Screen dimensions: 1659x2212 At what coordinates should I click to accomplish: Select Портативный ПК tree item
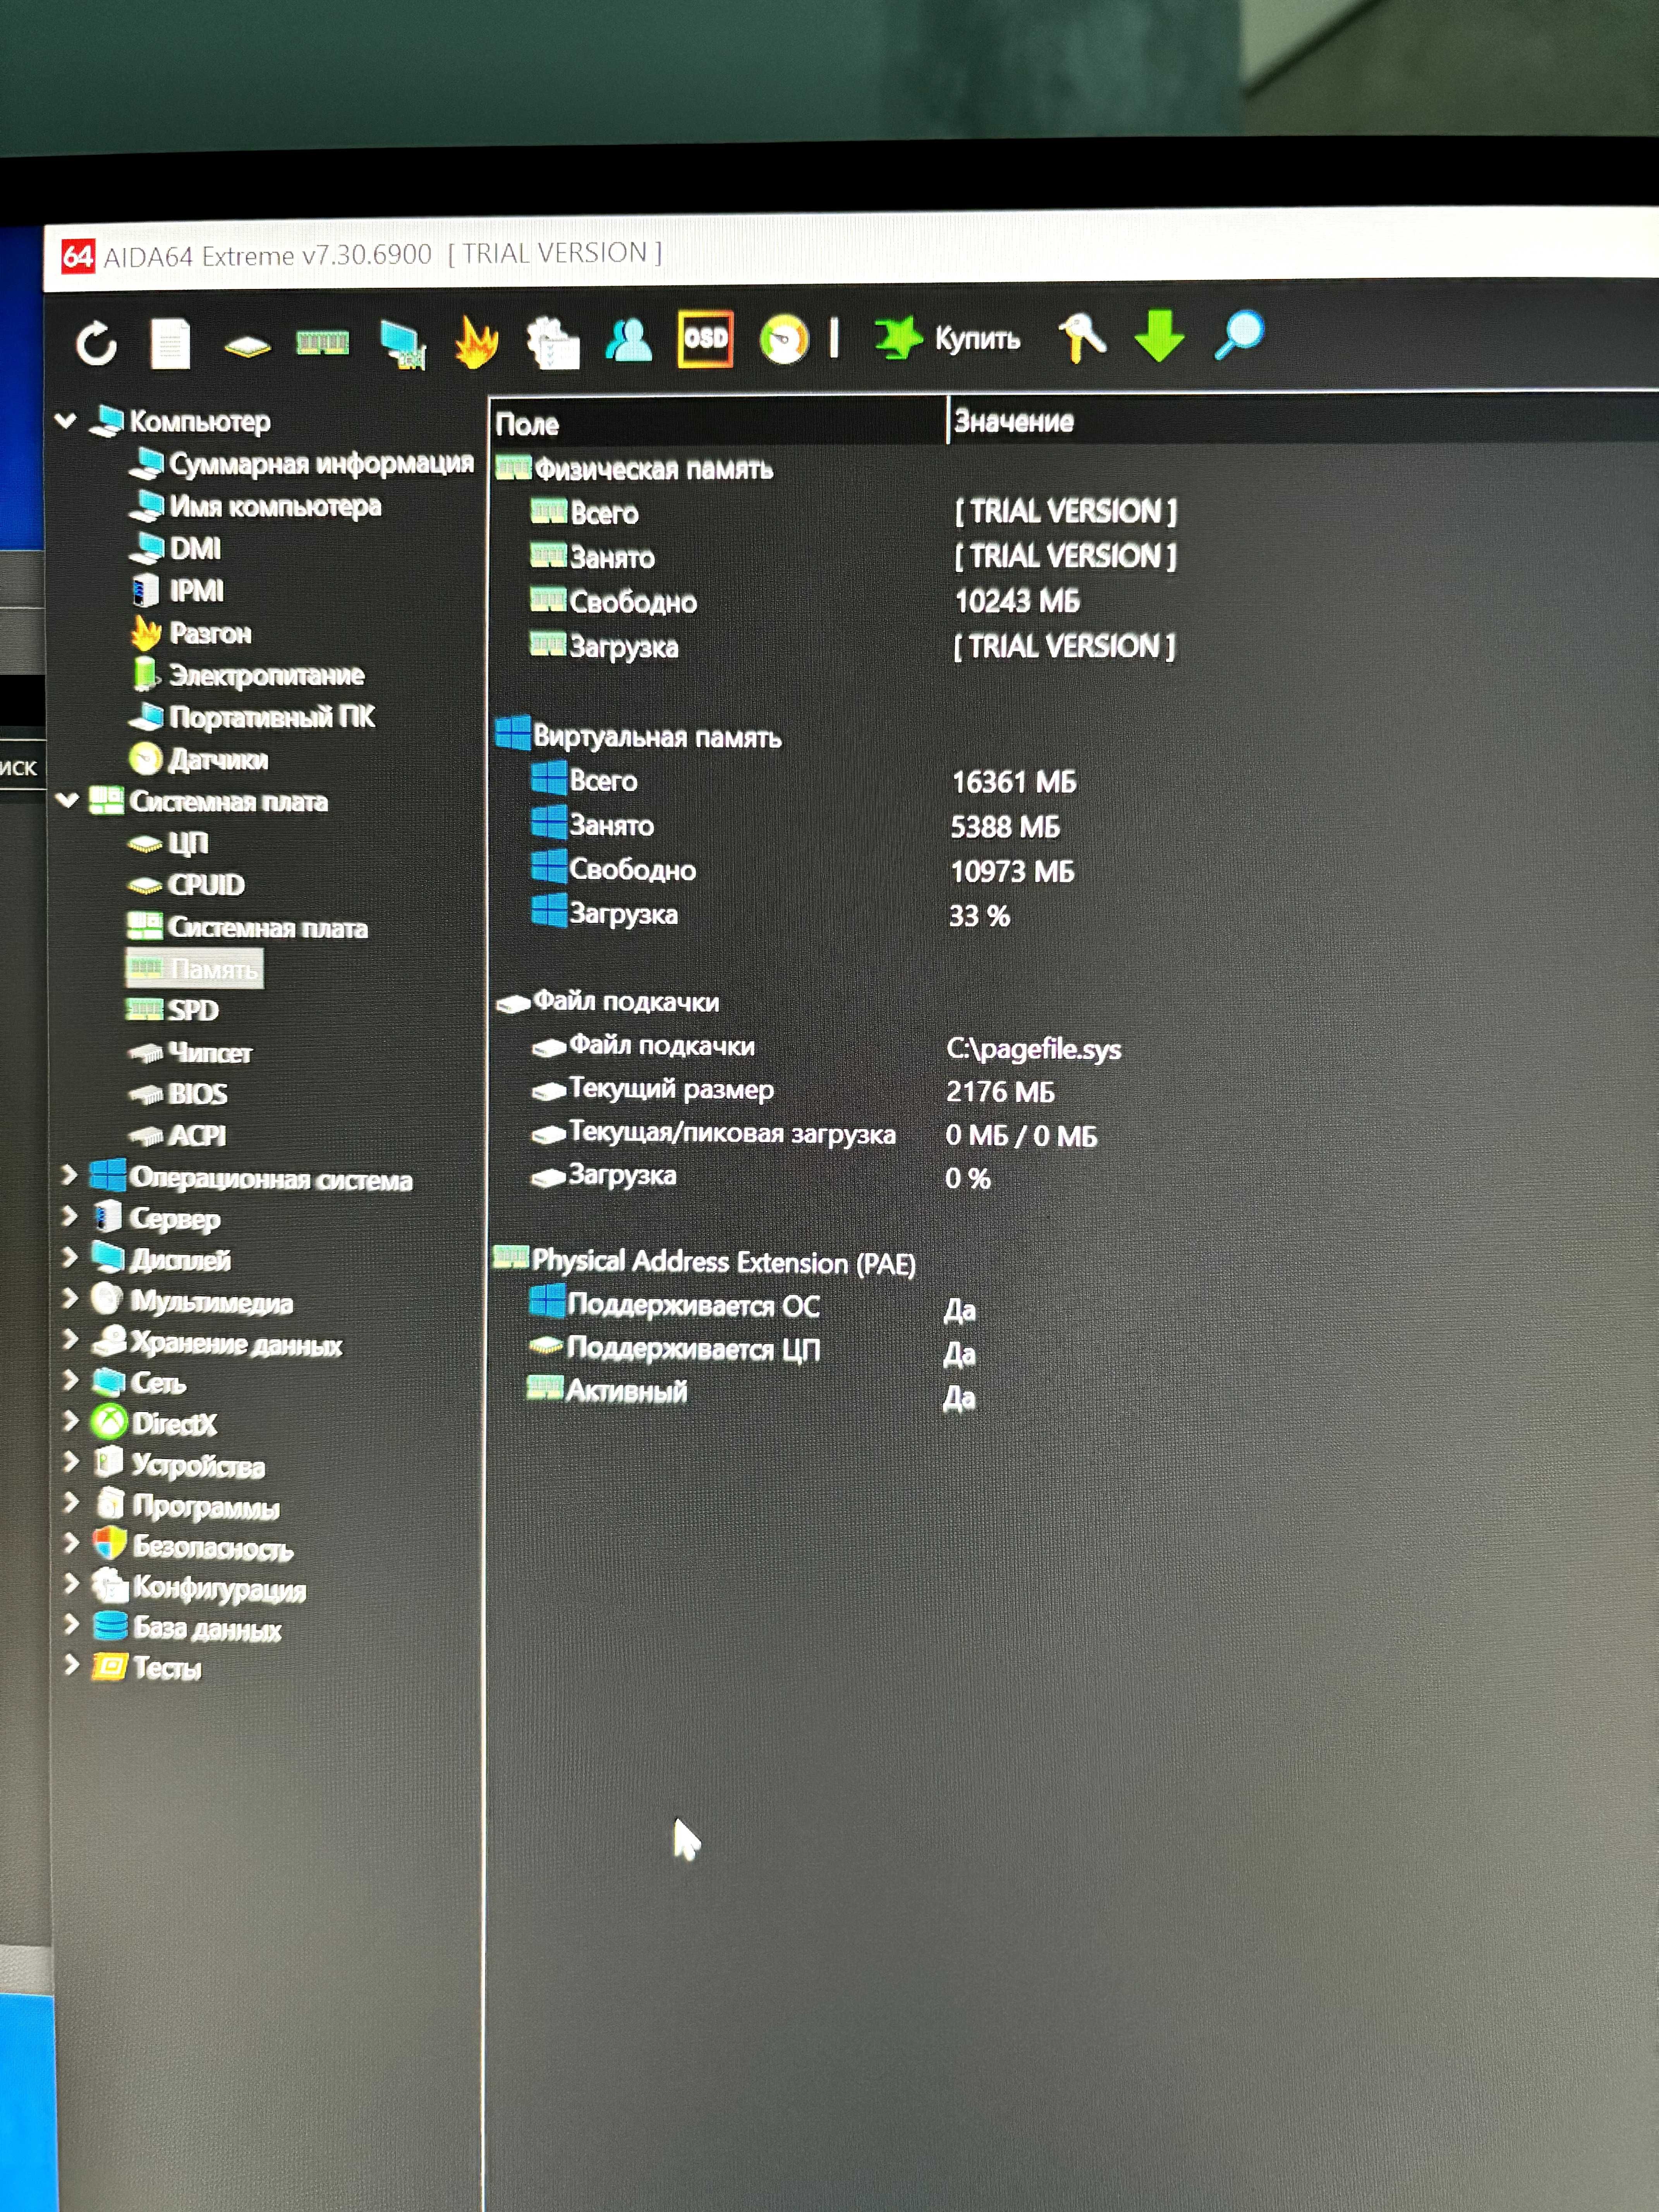[253, 717]
